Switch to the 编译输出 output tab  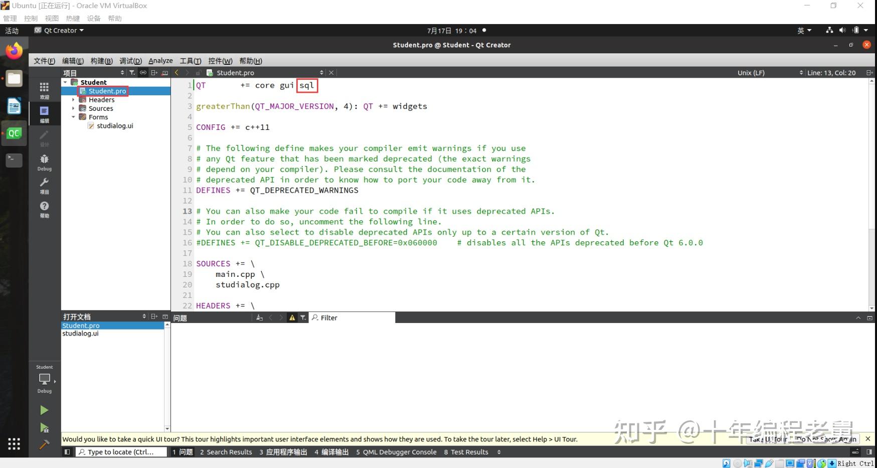click(332, 452)
